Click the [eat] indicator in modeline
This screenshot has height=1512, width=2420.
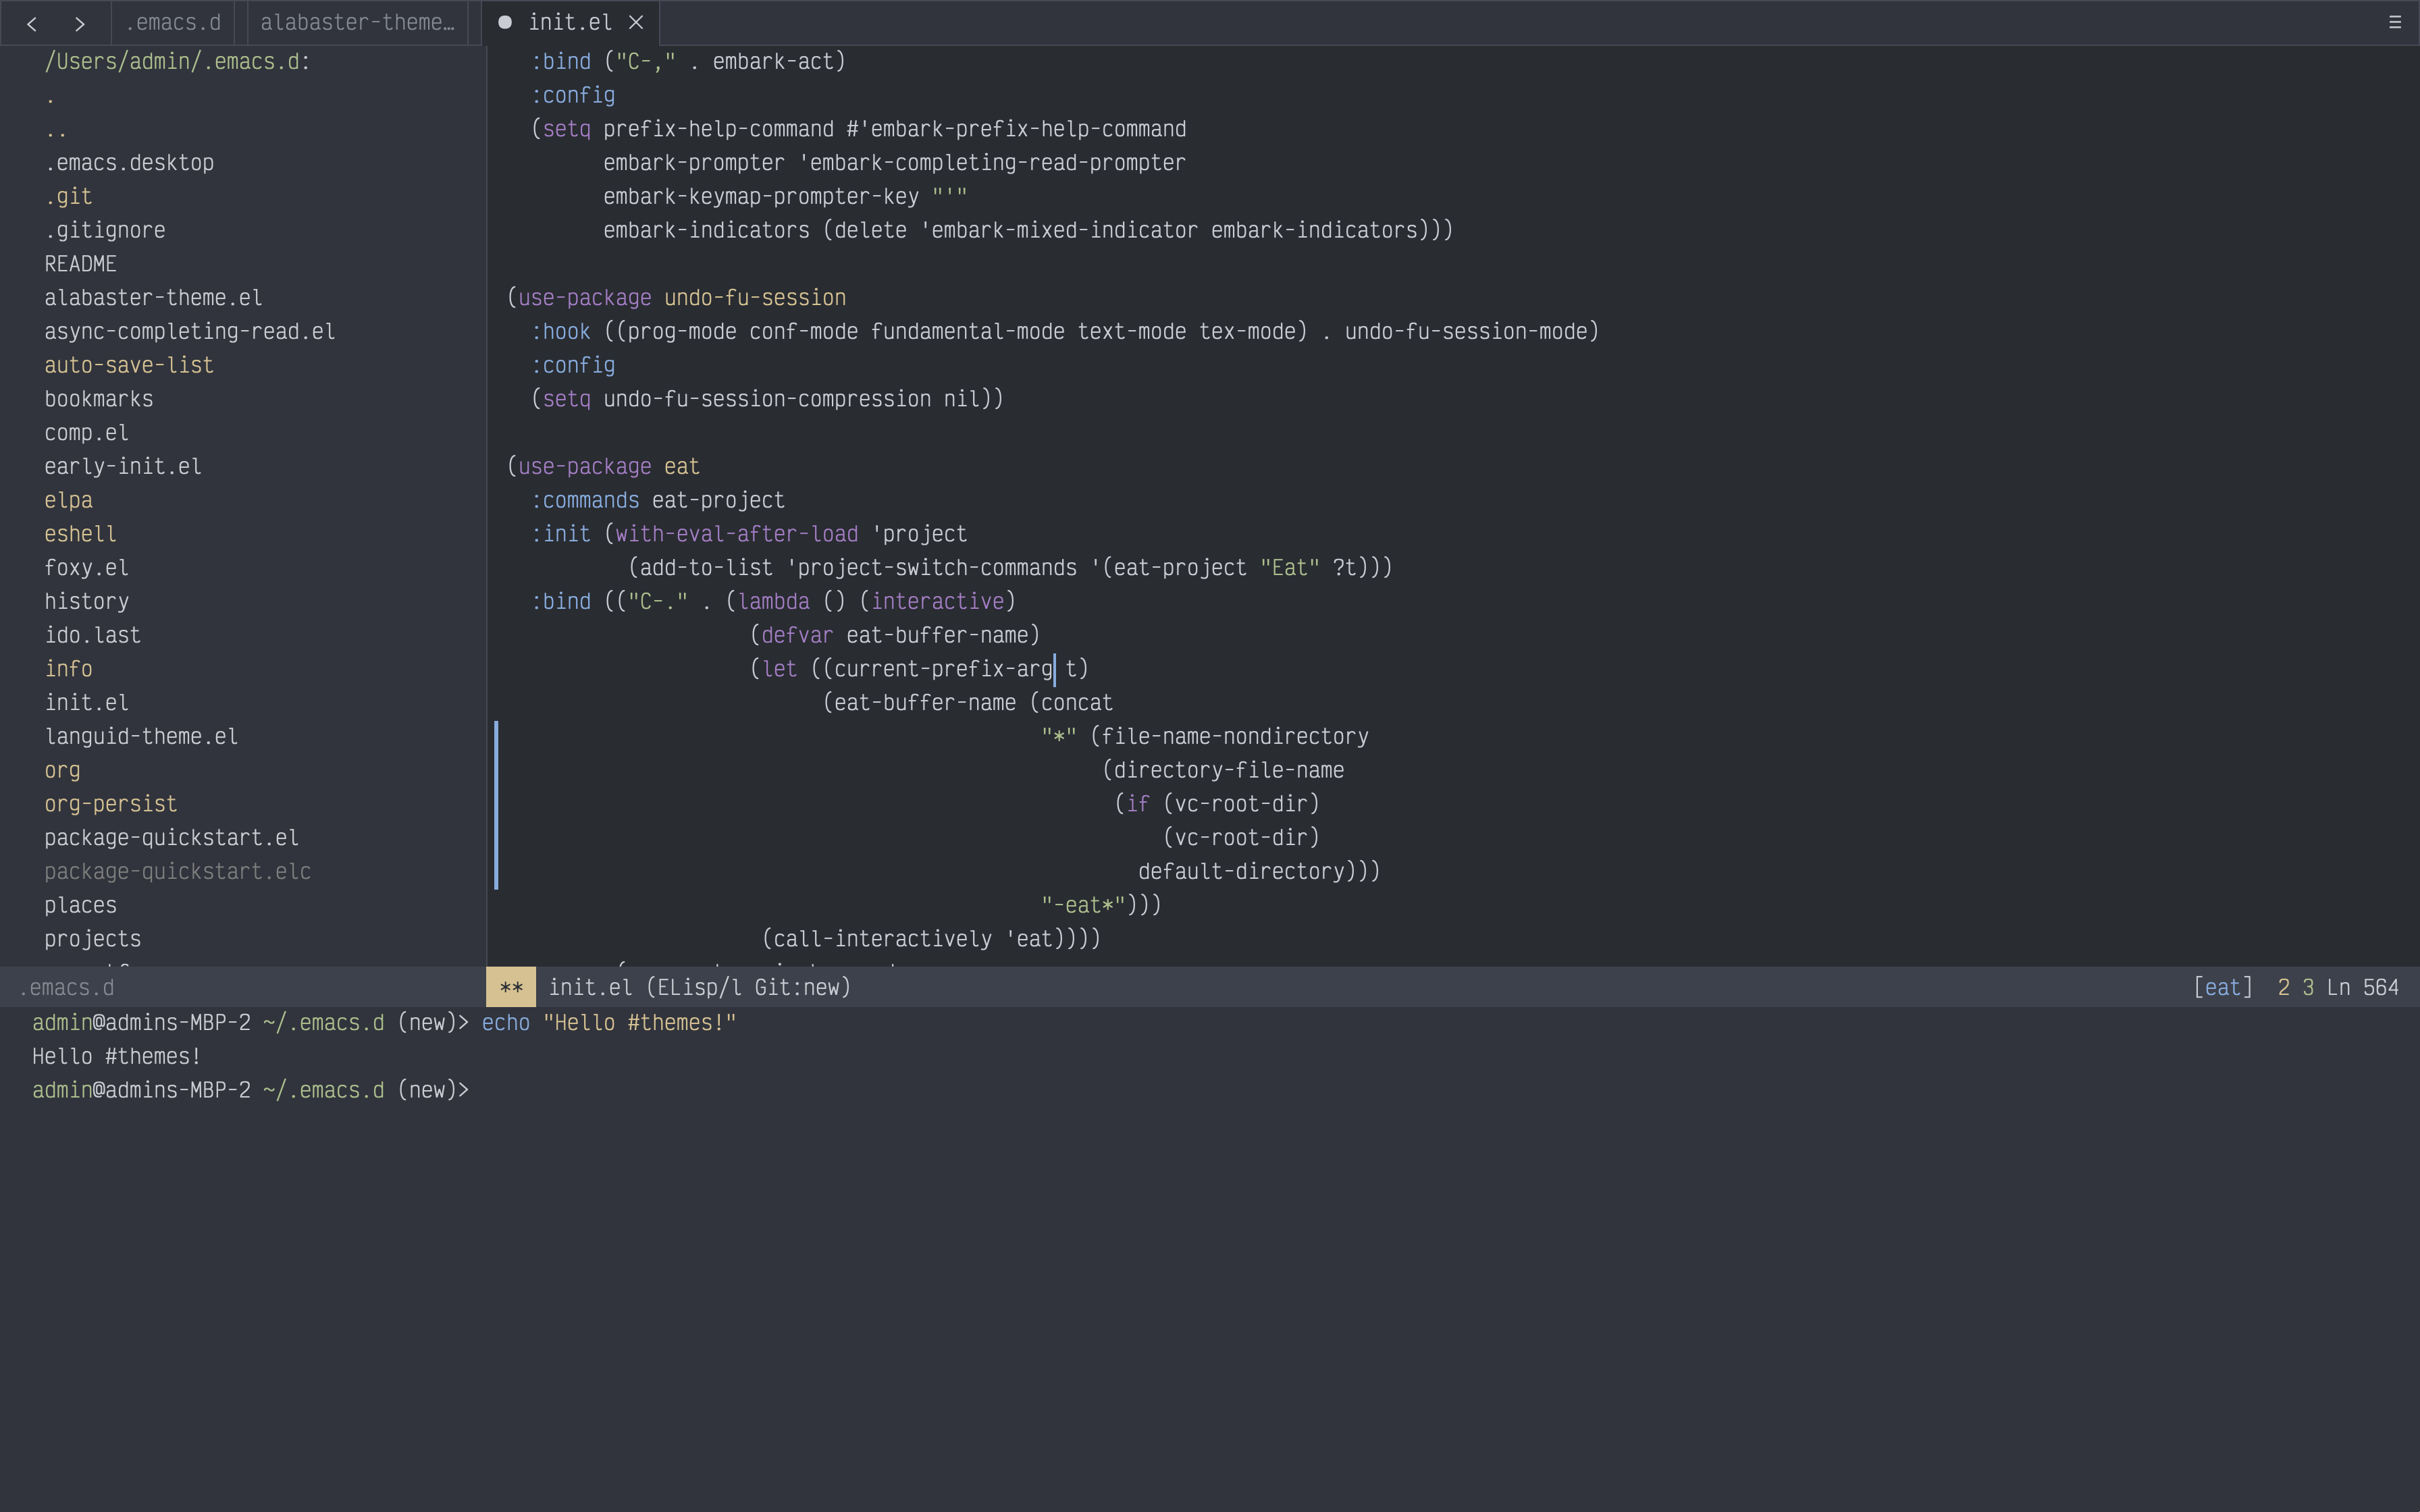pyautogui.click(x=2222, y=988)
